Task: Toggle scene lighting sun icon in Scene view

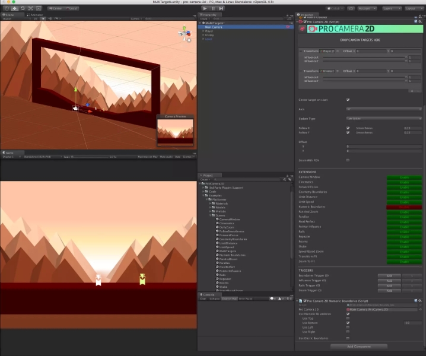Action: click(43, 19)
